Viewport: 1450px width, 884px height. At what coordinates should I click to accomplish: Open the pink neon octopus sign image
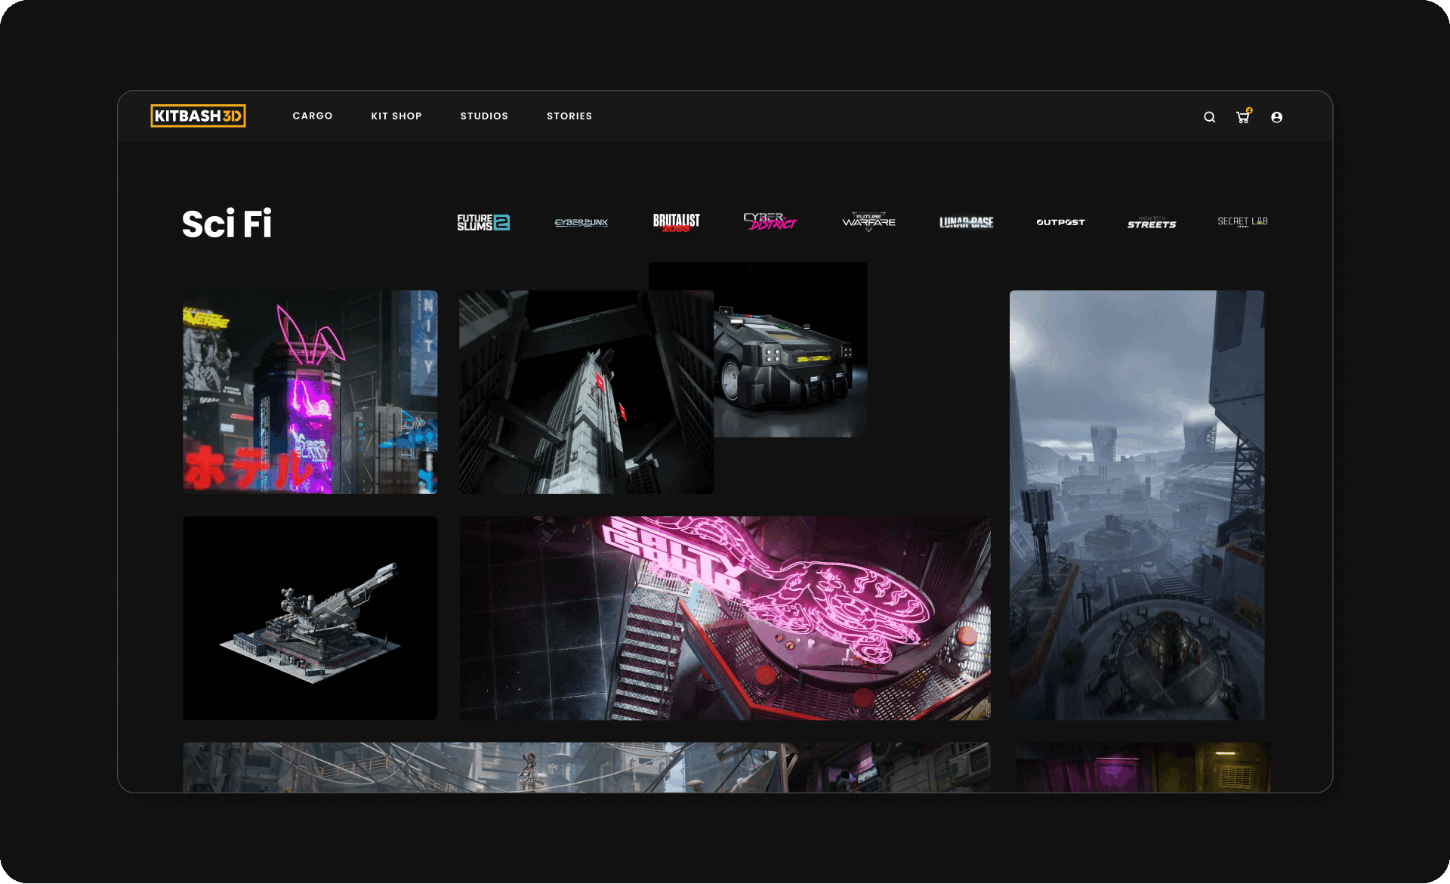(x=725, y=618)
